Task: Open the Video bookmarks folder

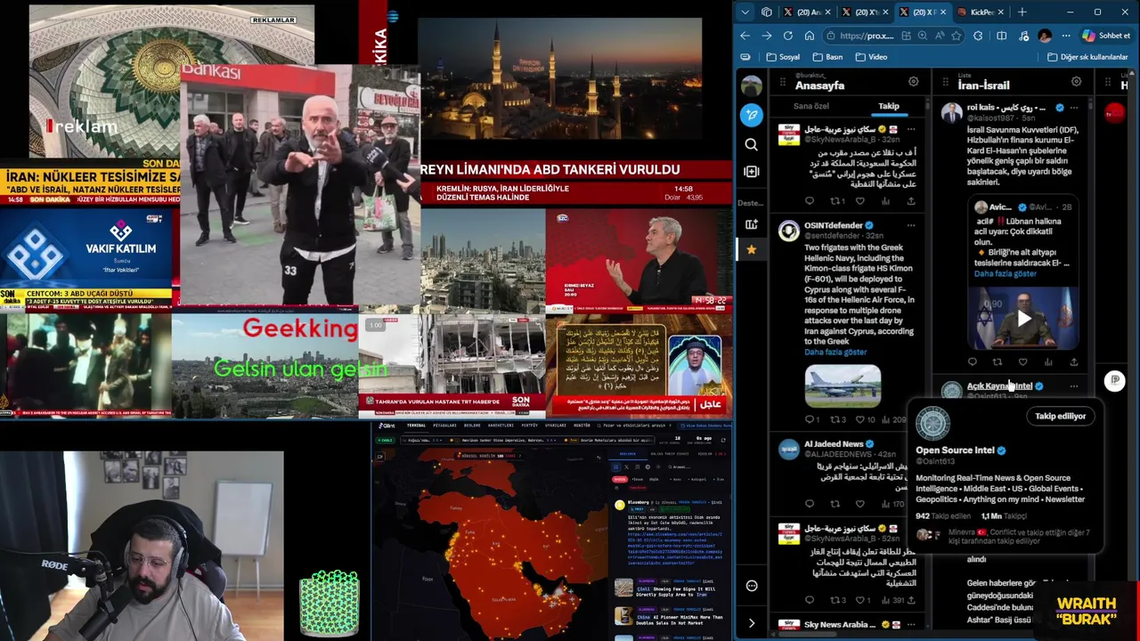Action: 871,57
